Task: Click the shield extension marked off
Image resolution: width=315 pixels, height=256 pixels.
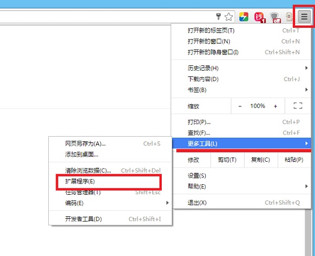Action: 275,17
